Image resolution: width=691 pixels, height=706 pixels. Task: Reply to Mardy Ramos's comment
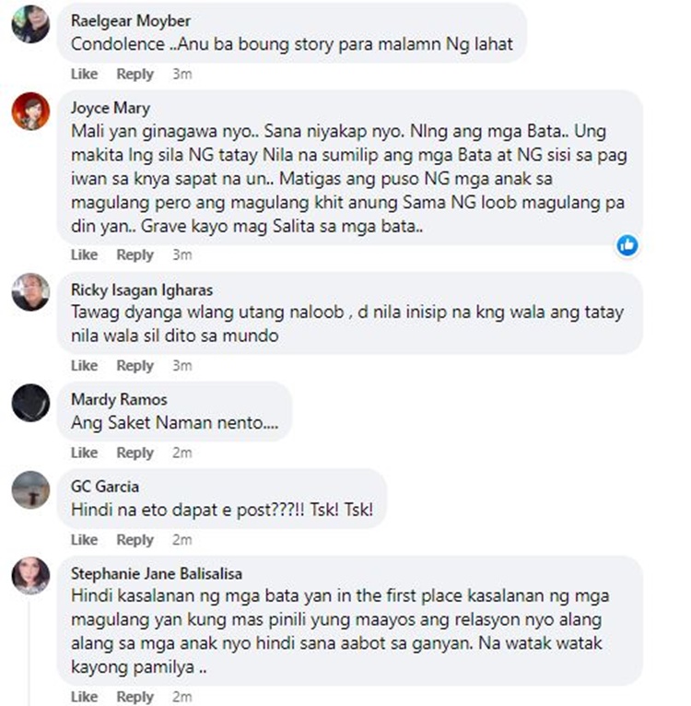(135, 453)
